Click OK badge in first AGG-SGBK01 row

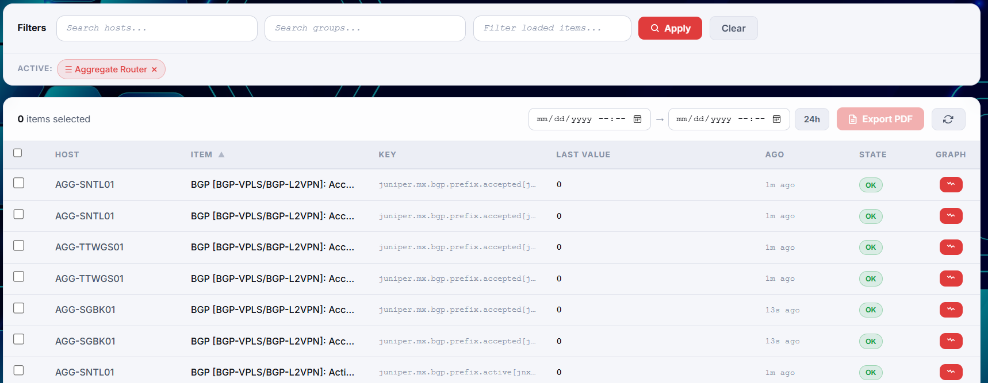pyautogui.click(x=871, y=310)
